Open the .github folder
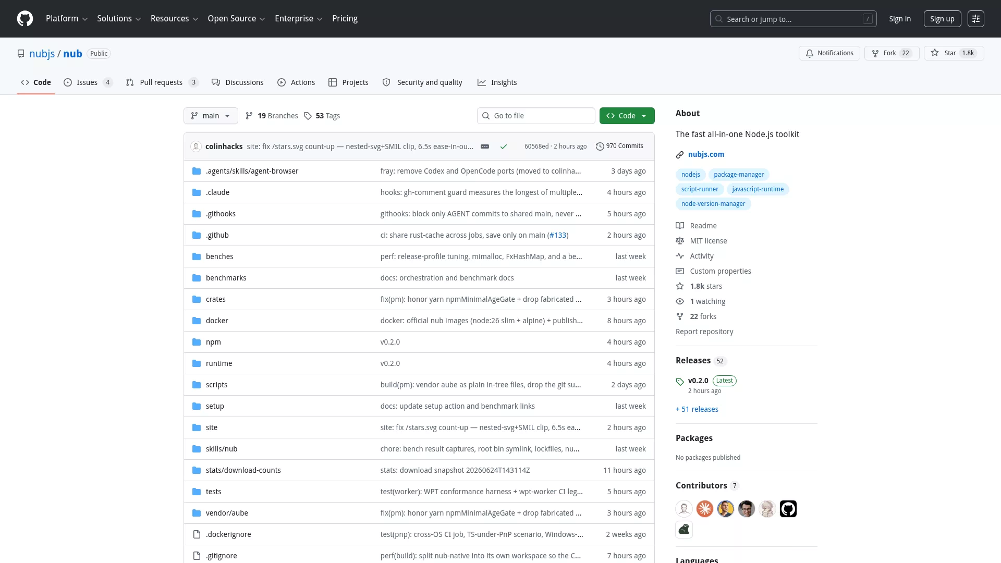 pyautogui.click(x=217, y=235)
